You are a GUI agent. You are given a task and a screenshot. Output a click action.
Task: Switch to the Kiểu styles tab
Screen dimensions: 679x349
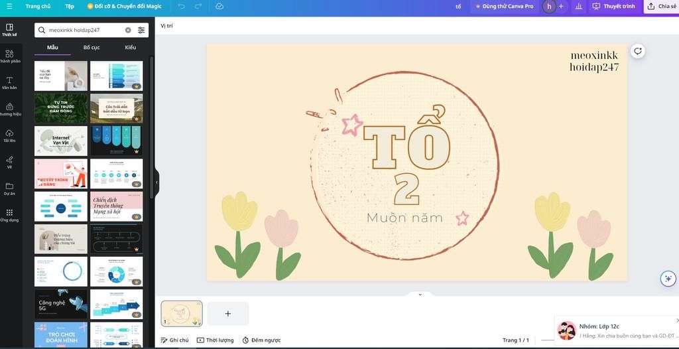[131, 47]
